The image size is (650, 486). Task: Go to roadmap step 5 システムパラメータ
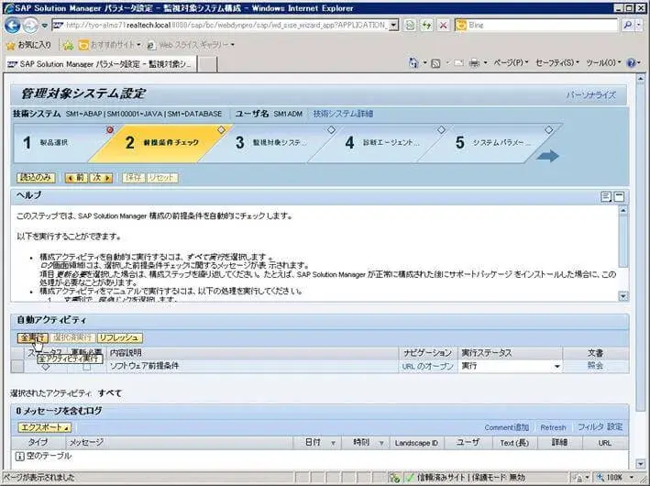[x=490, y=143]
